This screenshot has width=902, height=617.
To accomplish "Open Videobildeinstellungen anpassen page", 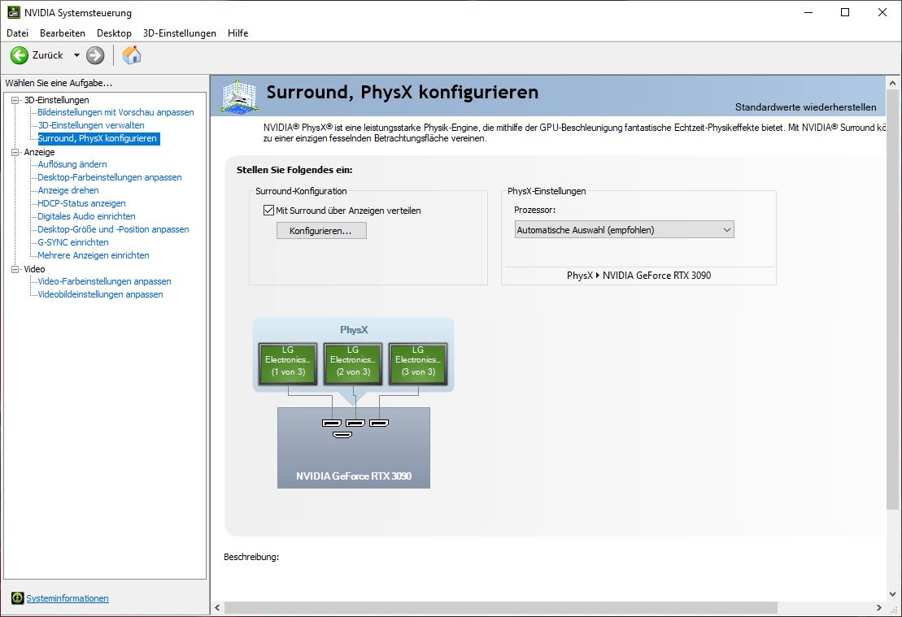I will 100,294.
